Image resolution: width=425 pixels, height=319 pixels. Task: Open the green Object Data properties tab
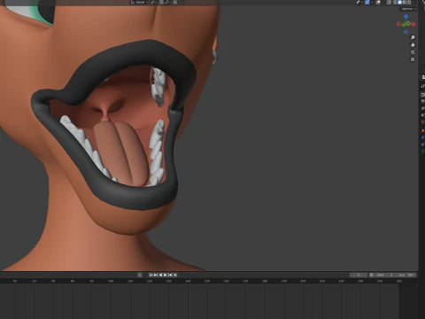pyautogui.click(x=423, y=152)
